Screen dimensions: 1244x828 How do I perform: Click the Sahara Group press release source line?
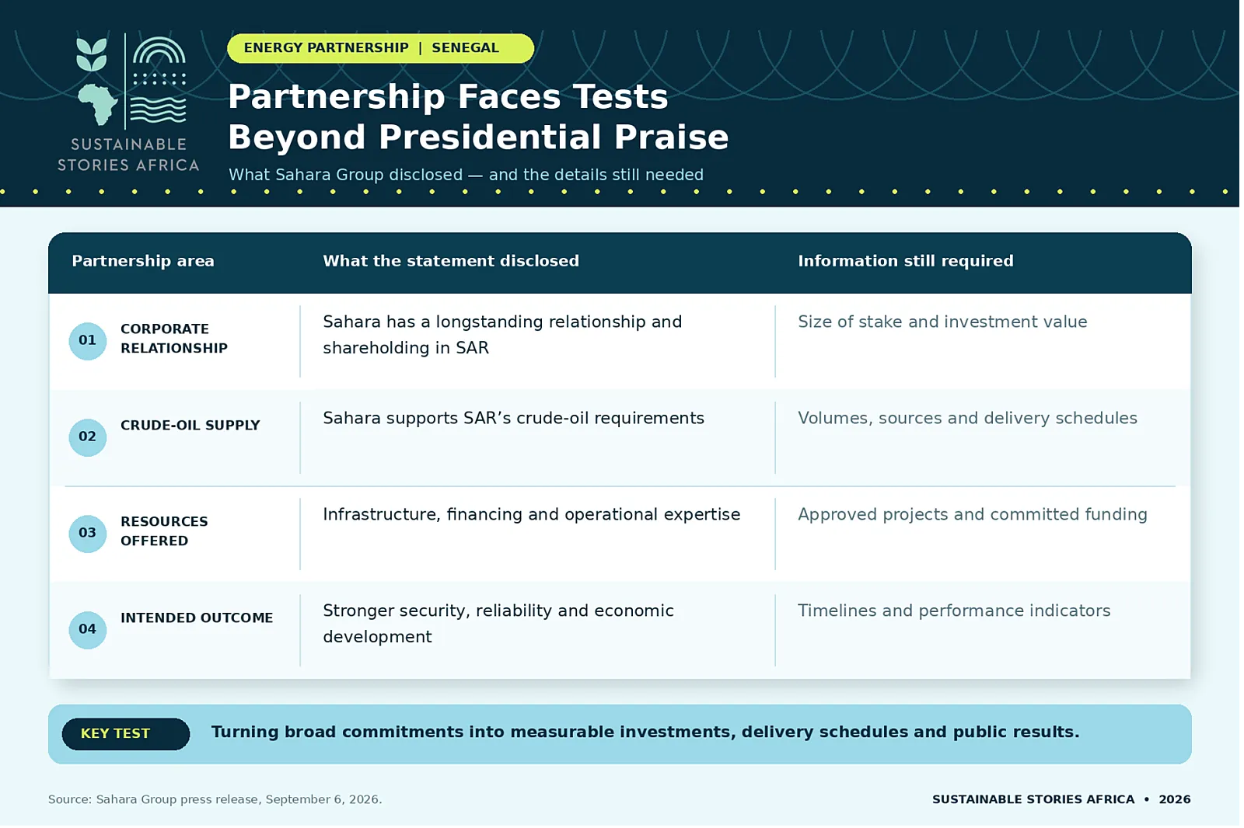[215, 799]
